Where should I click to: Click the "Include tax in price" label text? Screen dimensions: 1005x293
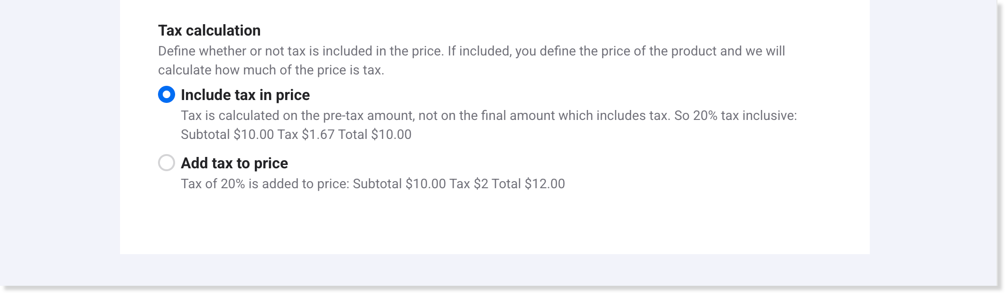pyautogui.click(x=245, y=95)
